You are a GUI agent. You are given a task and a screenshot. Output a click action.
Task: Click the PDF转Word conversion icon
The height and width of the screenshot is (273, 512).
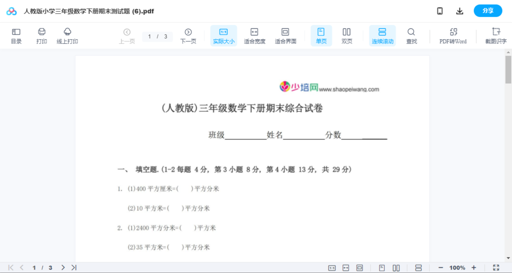[453, 35]
